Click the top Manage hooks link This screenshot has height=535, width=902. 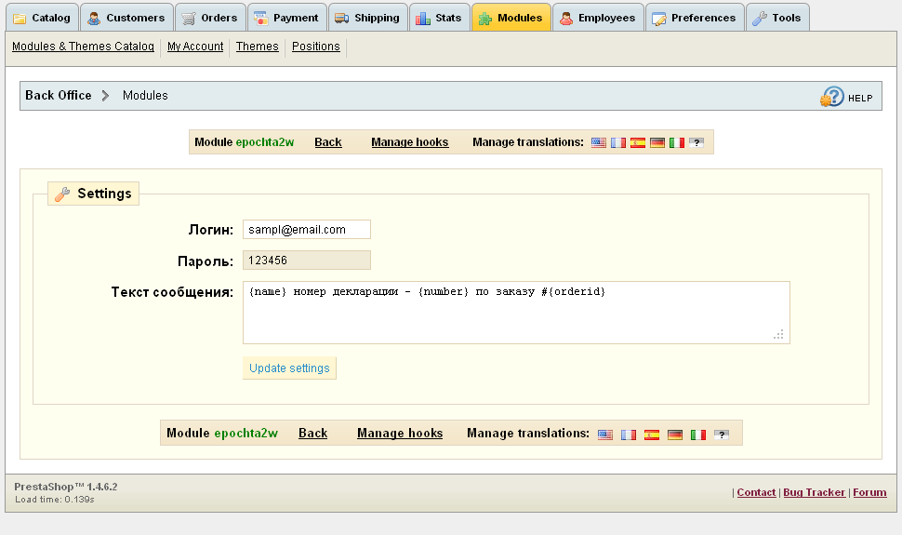coord(409,142)
